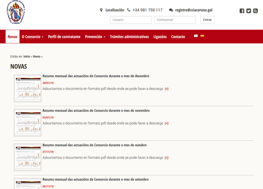Viewport: 263px width, 189px height.
Task: Select the Novas menu tab
Action: tap(13, 37)
